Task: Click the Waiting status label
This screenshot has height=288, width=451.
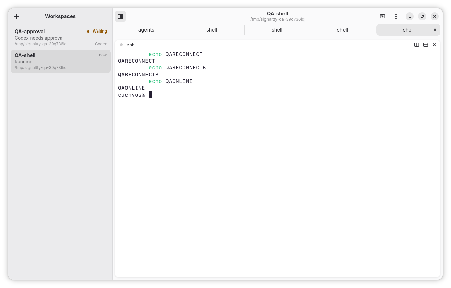Action: click(100, 31)
